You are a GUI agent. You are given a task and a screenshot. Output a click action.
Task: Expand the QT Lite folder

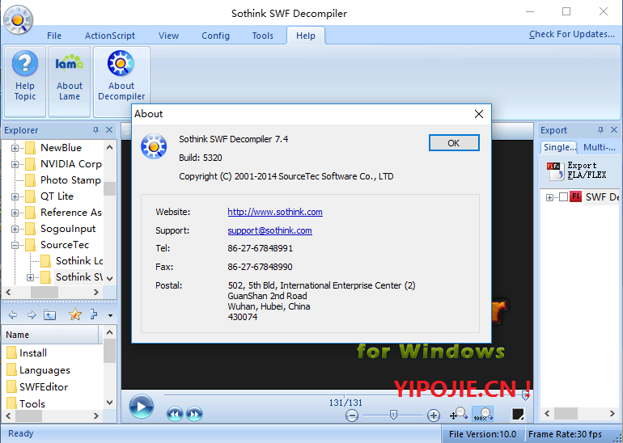(x=15, y=197)
